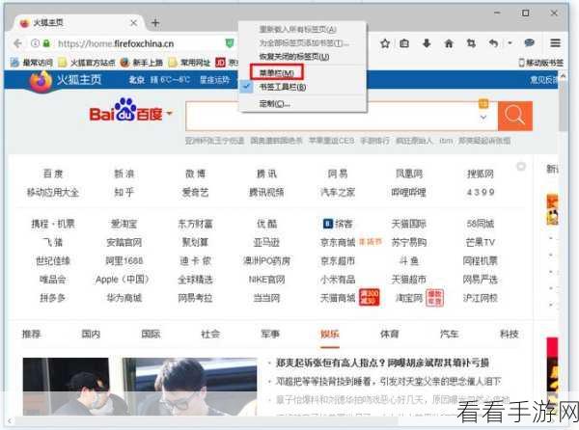579x430 pixels.
Task: Open the 腾讯视频 site link
Action: (266, 192)
